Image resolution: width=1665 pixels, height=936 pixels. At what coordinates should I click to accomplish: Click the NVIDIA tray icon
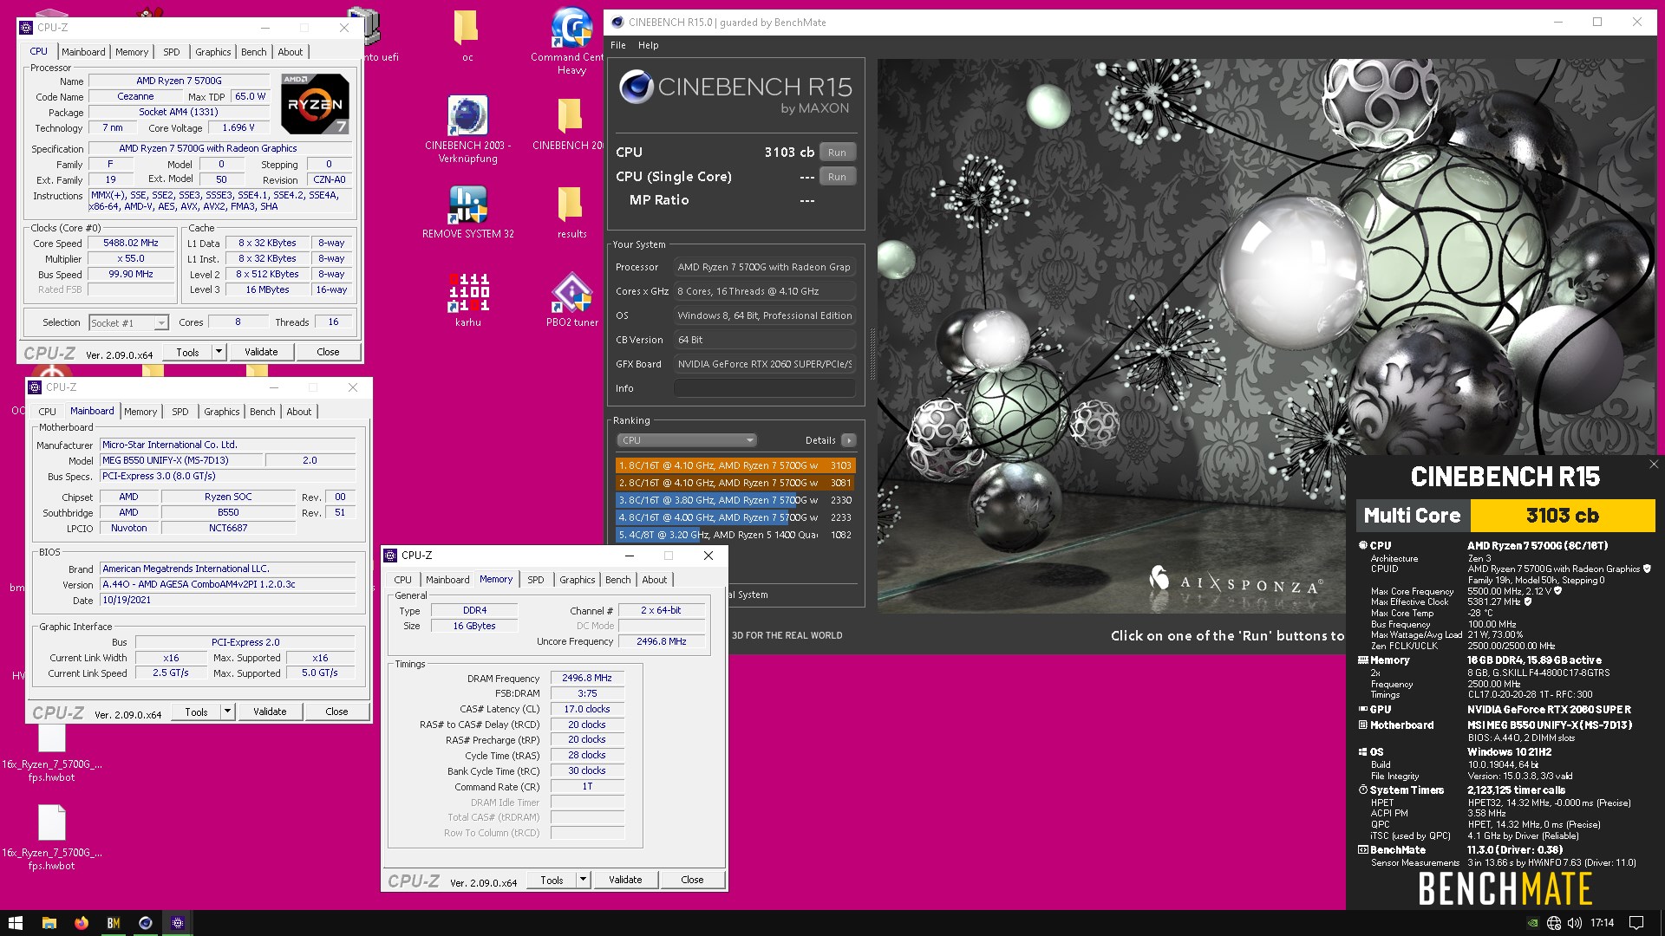point(1532,923)
